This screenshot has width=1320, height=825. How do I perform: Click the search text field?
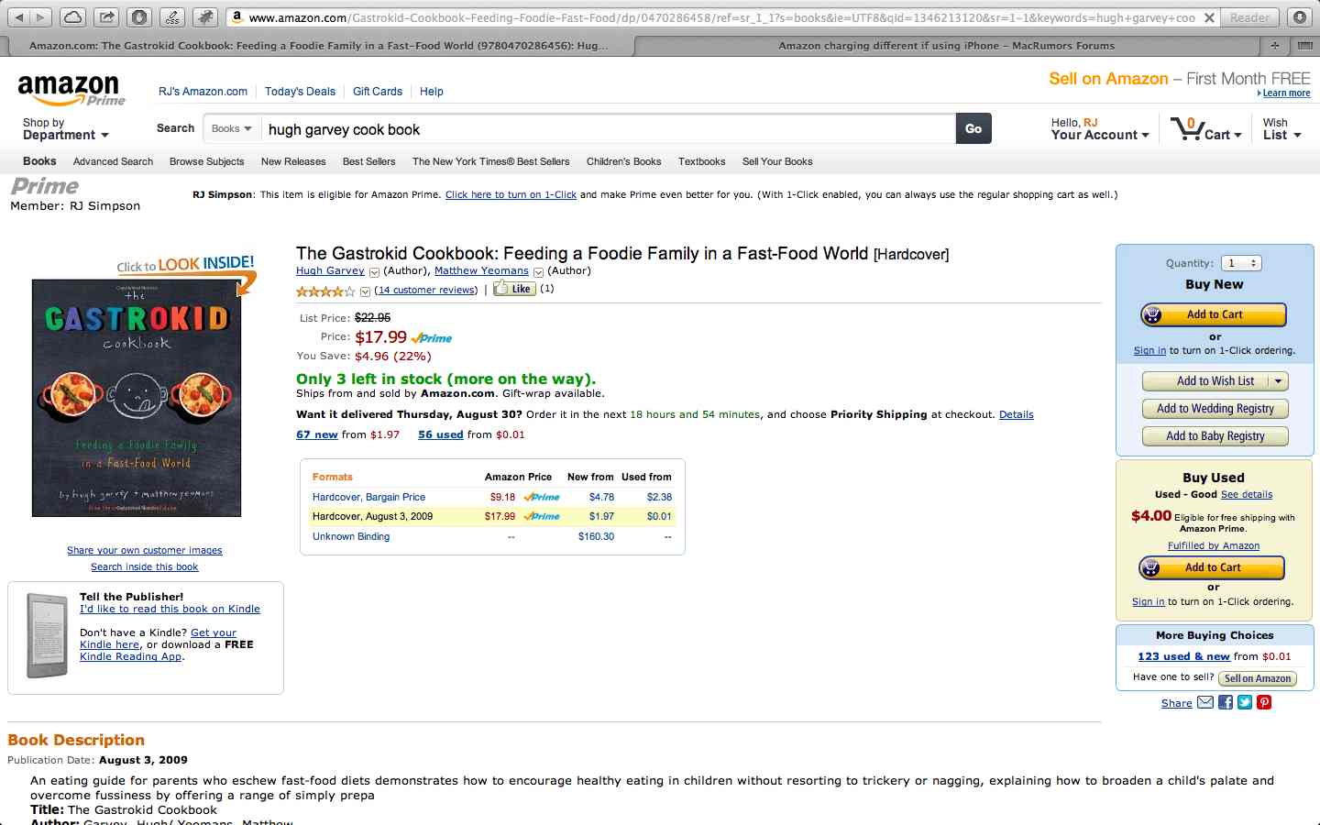[x=608, y=129]
